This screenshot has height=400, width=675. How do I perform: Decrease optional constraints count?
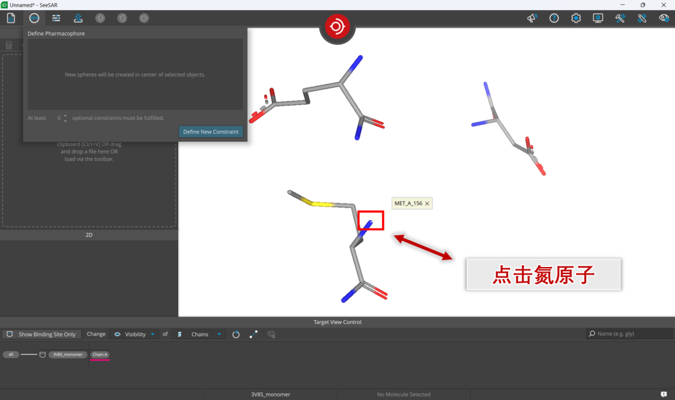(66, 120)
